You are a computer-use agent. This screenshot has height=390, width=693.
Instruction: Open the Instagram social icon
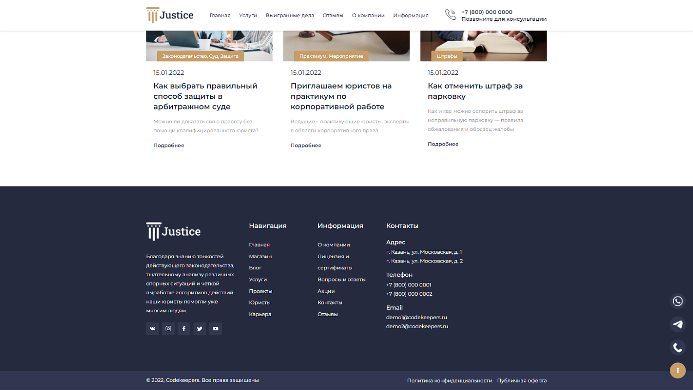(x=168, y=328)
